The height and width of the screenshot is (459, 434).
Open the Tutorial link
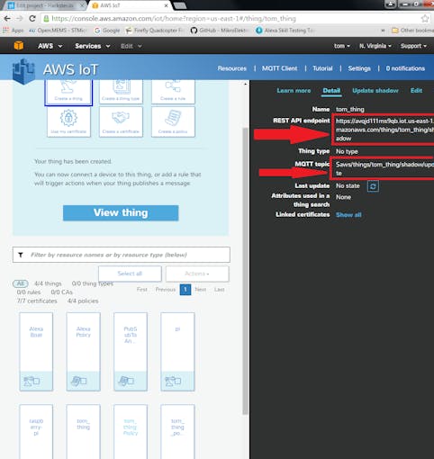322,68
